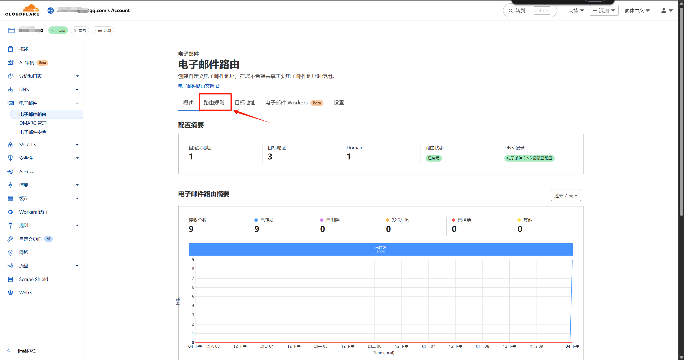Open the 过去 7 天 time range dropdown
Screen dimensions: 684x360
point(566,195)
